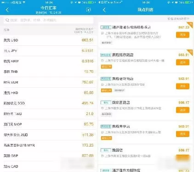Select the 携程老外街店 branch button
The image size is (194, 172).
click(x=183, y=86)
